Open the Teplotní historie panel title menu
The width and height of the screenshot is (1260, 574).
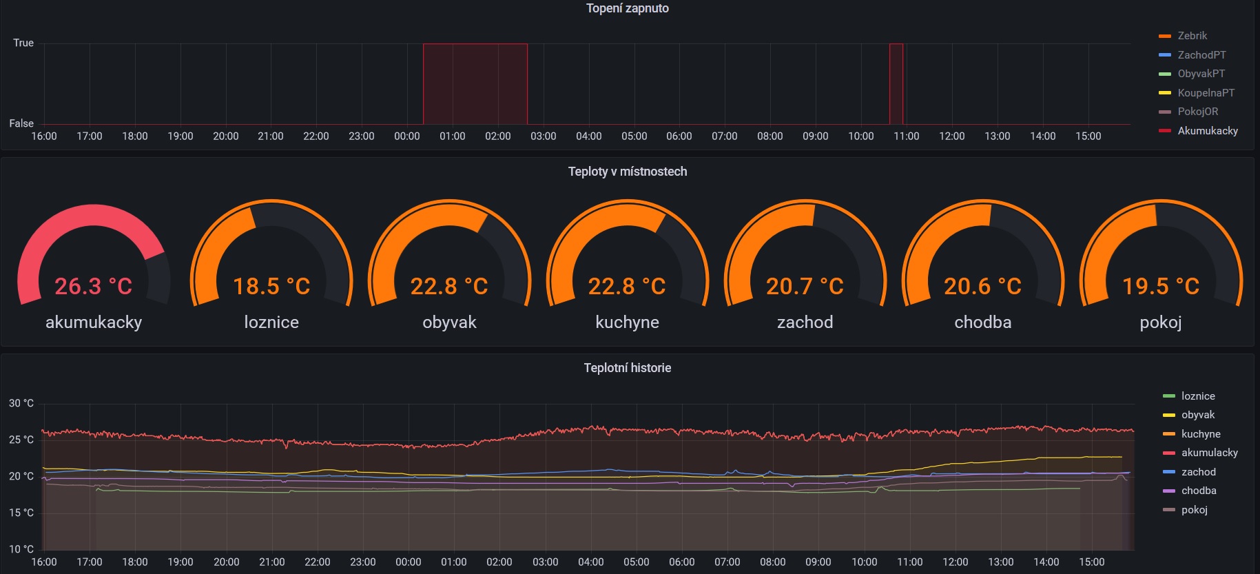point(627,368)
